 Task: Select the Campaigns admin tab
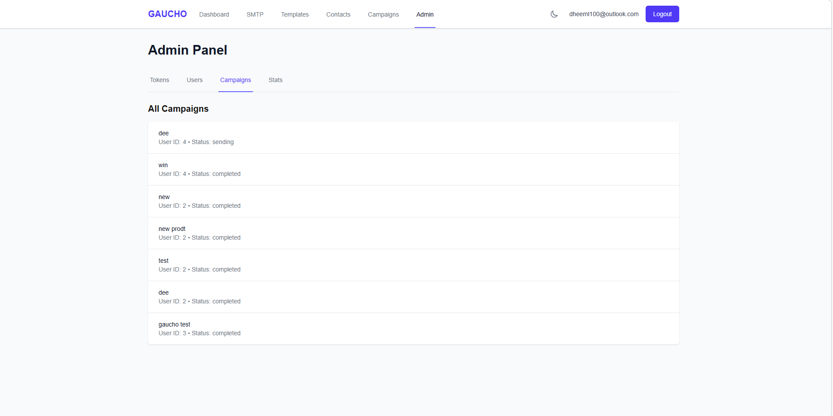(235, 80)
